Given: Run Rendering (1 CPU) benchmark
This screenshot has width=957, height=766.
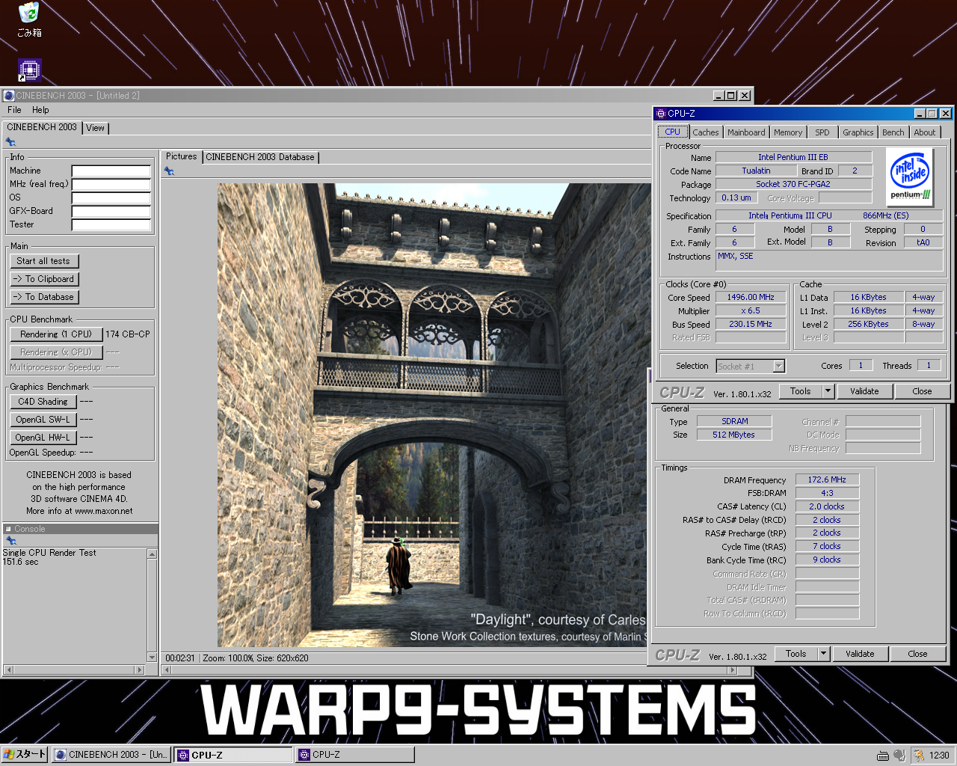Looking at the screenshot, I should (x=56, y=334).
